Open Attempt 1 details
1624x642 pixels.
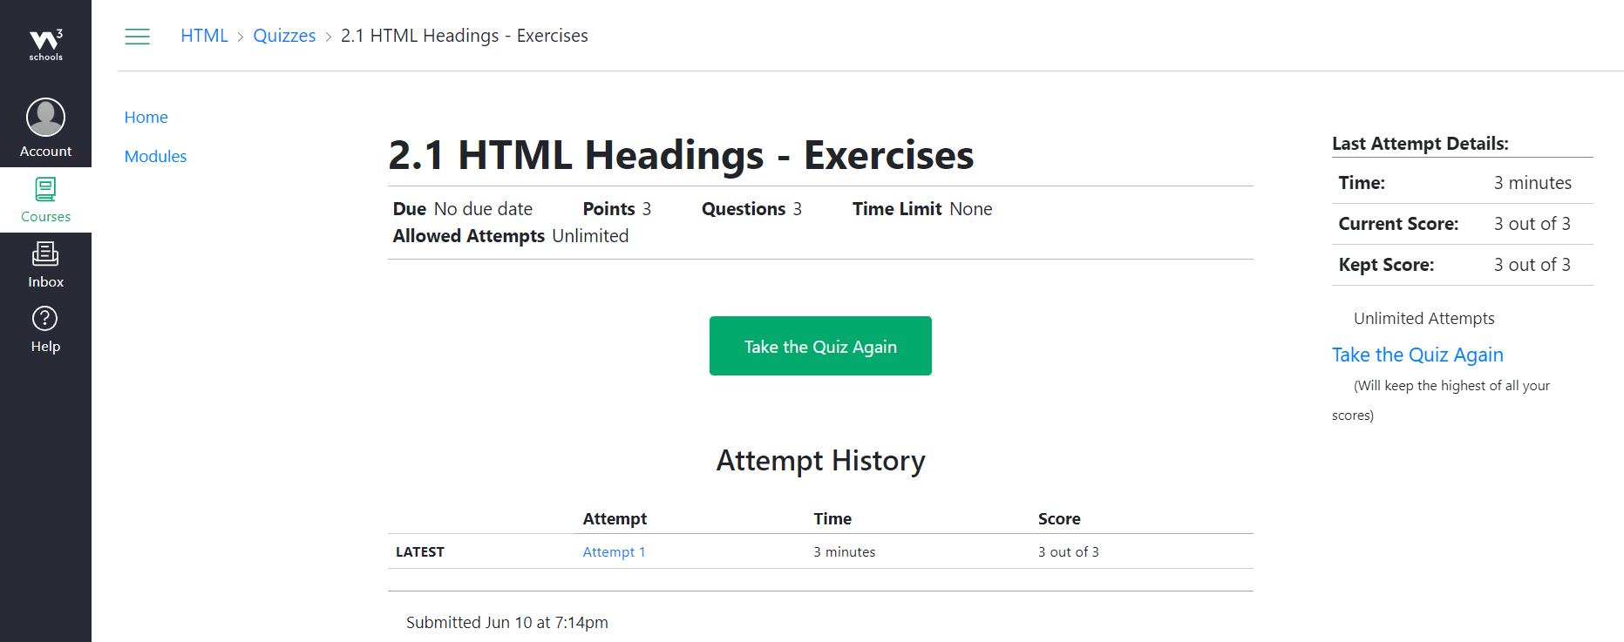coord(615,551)
